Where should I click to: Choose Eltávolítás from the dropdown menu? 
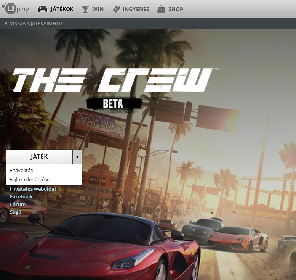pyautogui.click(x=44, y=170)
